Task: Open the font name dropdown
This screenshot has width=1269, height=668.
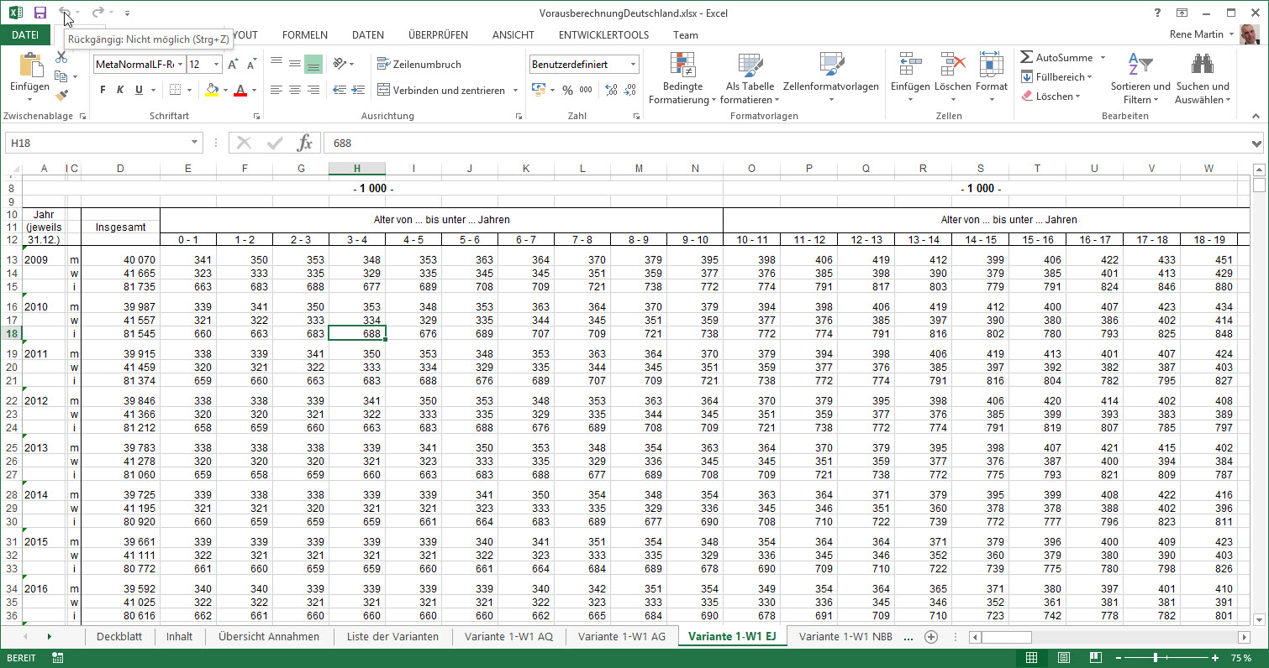Action: coord(180,65)
